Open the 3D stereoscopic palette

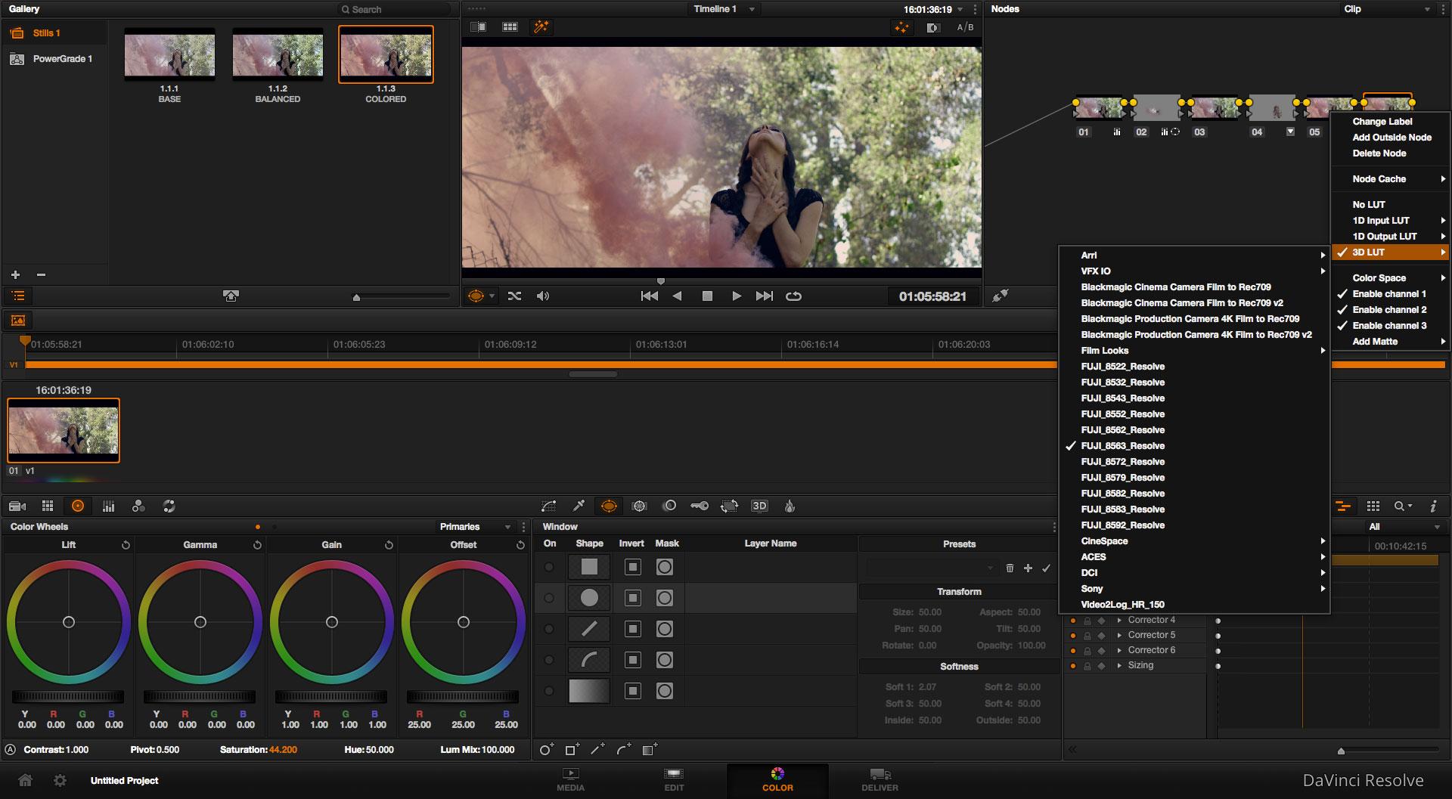click(759, 506)
